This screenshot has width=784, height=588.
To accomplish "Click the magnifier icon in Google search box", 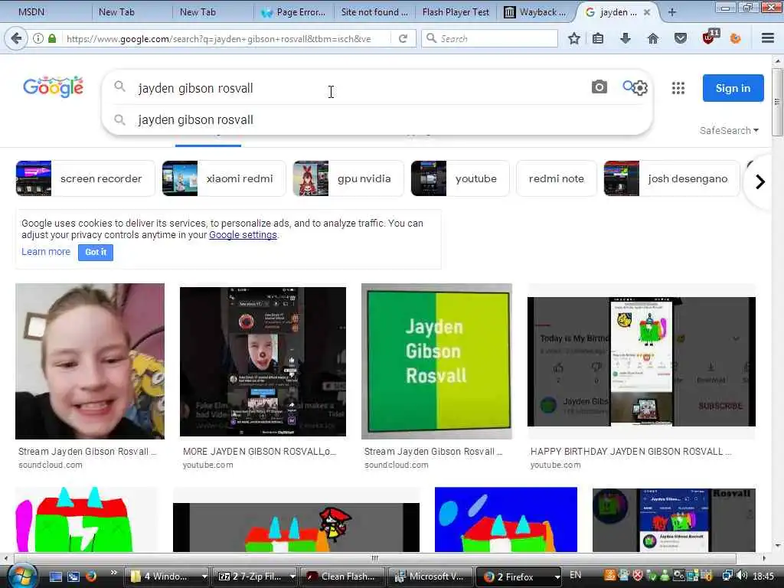I will pyautogui.click(x=119, y=87).
